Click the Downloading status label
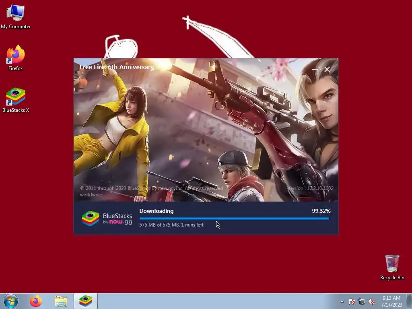412x309 pixels. 157,211
